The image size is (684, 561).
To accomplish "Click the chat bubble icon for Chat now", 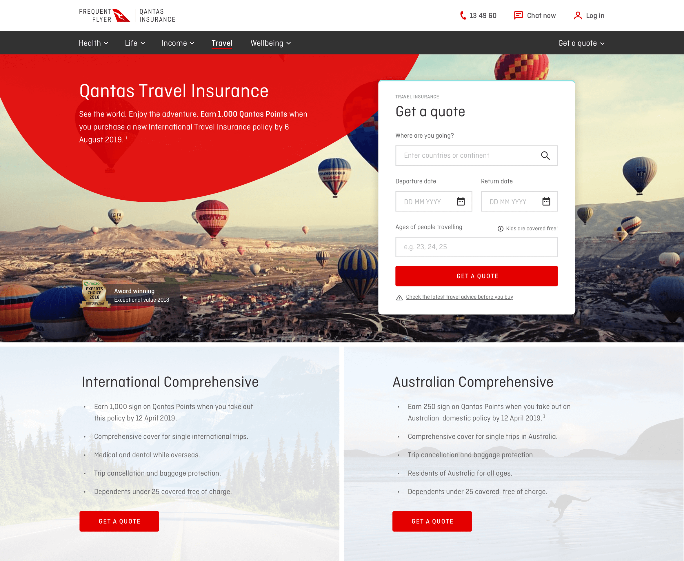I will pyautogui.click(x=517, y=15).
